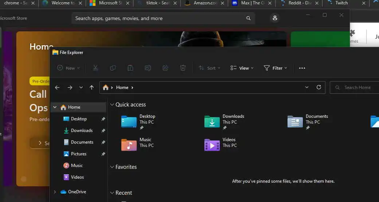
Task: Switch to the Reddit browser tab
Action: coord(299,3)
